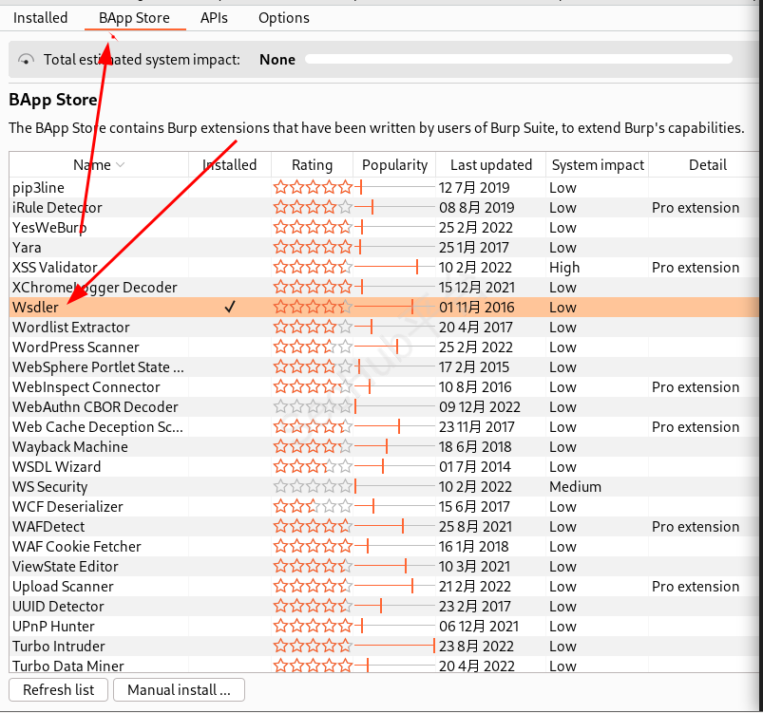Screen dimensions: 763x713
Task: Click the sort chevron in the Name column header
Action: [121, 165]
